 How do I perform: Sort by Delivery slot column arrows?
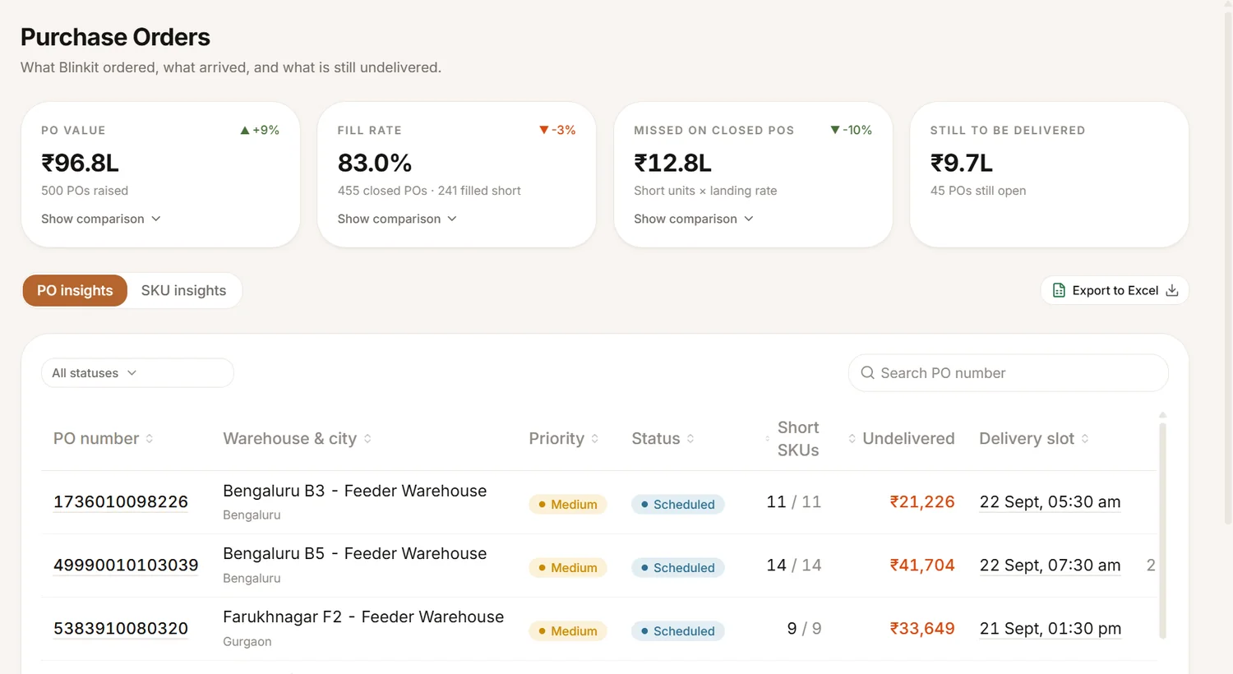tap(1085, 439)
